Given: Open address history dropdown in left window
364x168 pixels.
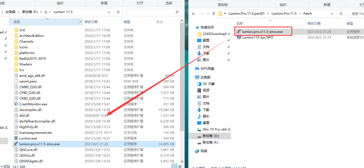Looking at the screenshot, I should [109, 12].
